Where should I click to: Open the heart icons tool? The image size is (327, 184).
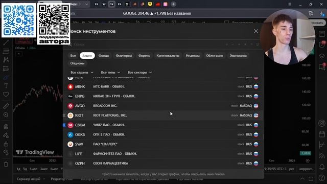6,94
